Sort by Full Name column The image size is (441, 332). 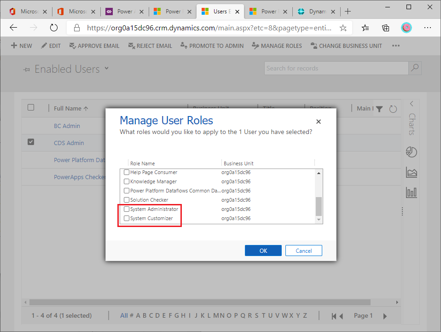[71, 108]
